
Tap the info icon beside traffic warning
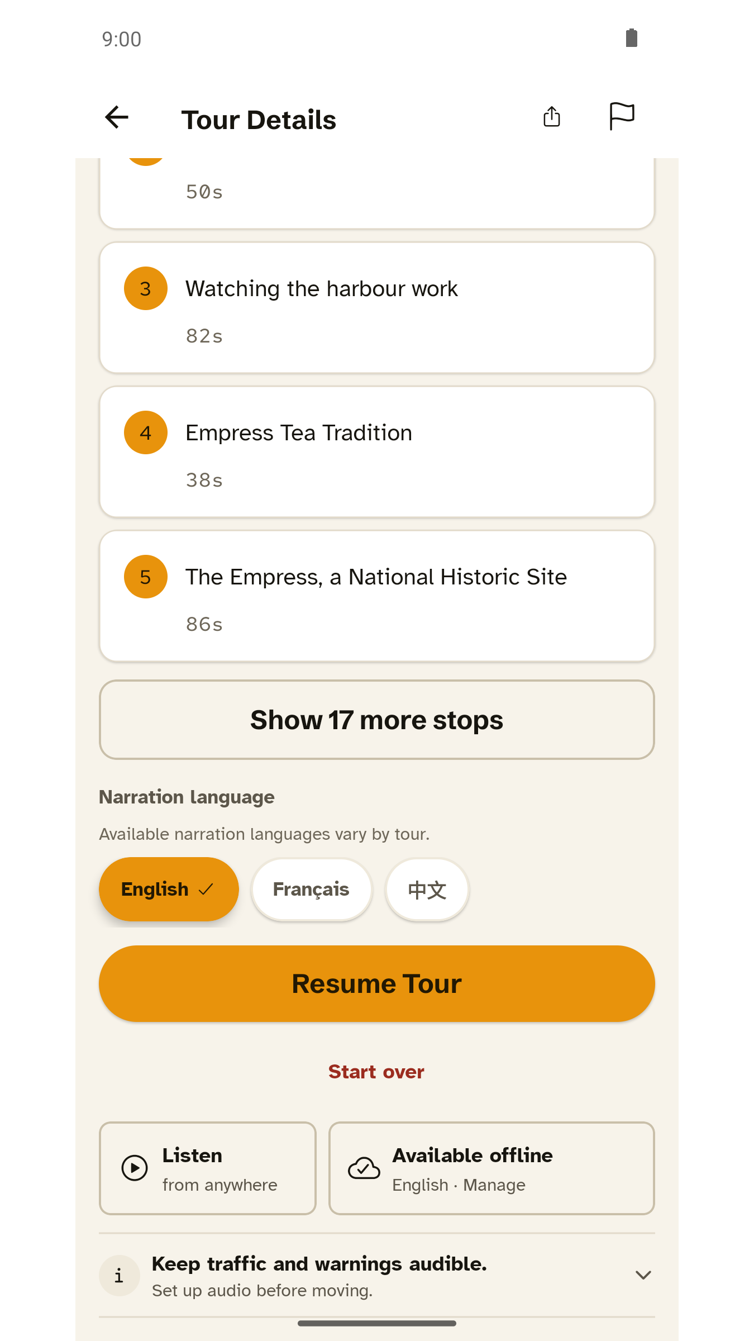coord(119,1276)
